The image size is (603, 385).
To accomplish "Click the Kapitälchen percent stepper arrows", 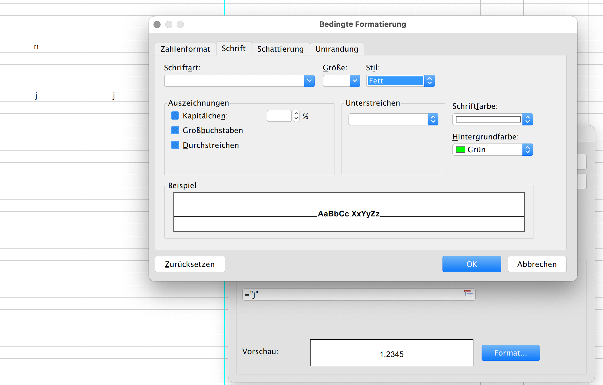I will click(296, 116).
